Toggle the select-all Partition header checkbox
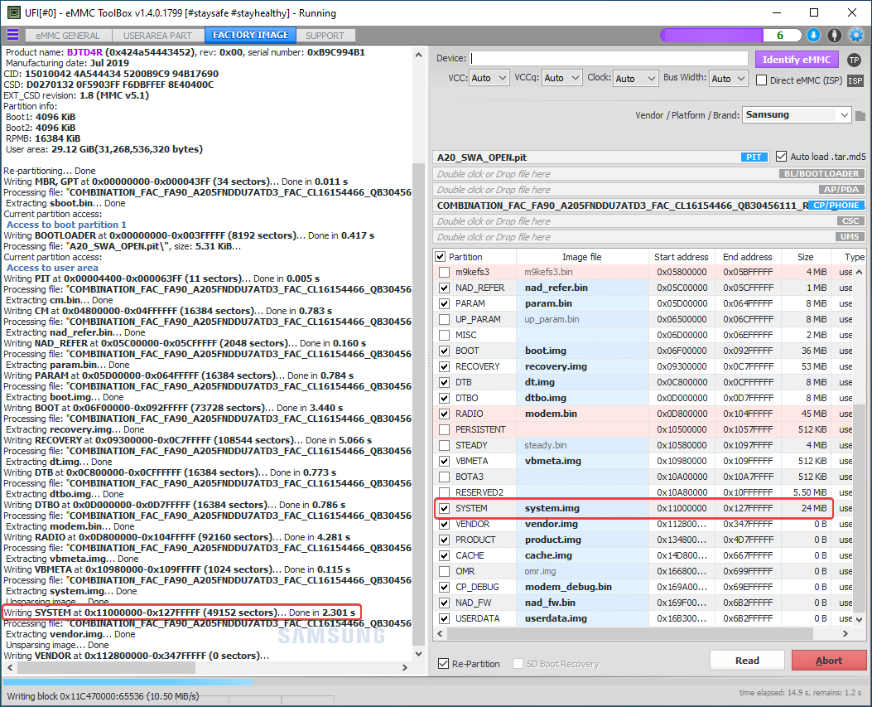872x707 pixels. coord(441,257)
